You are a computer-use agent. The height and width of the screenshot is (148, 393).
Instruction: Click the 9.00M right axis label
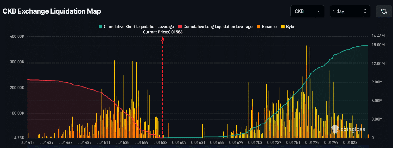pos(377,82)
